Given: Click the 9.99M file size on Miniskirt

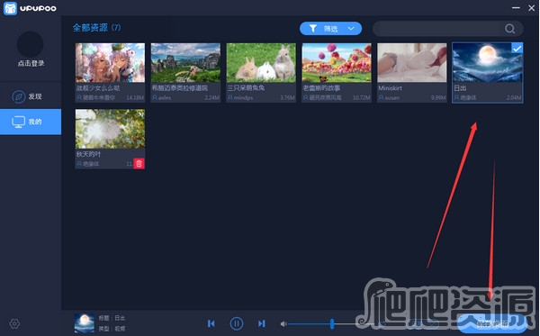Looking at the screenshot, I should click(x=438, y=98).
